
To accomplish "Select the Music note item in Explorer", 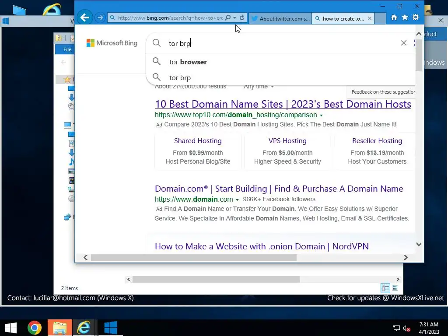I will click(71, 162).
